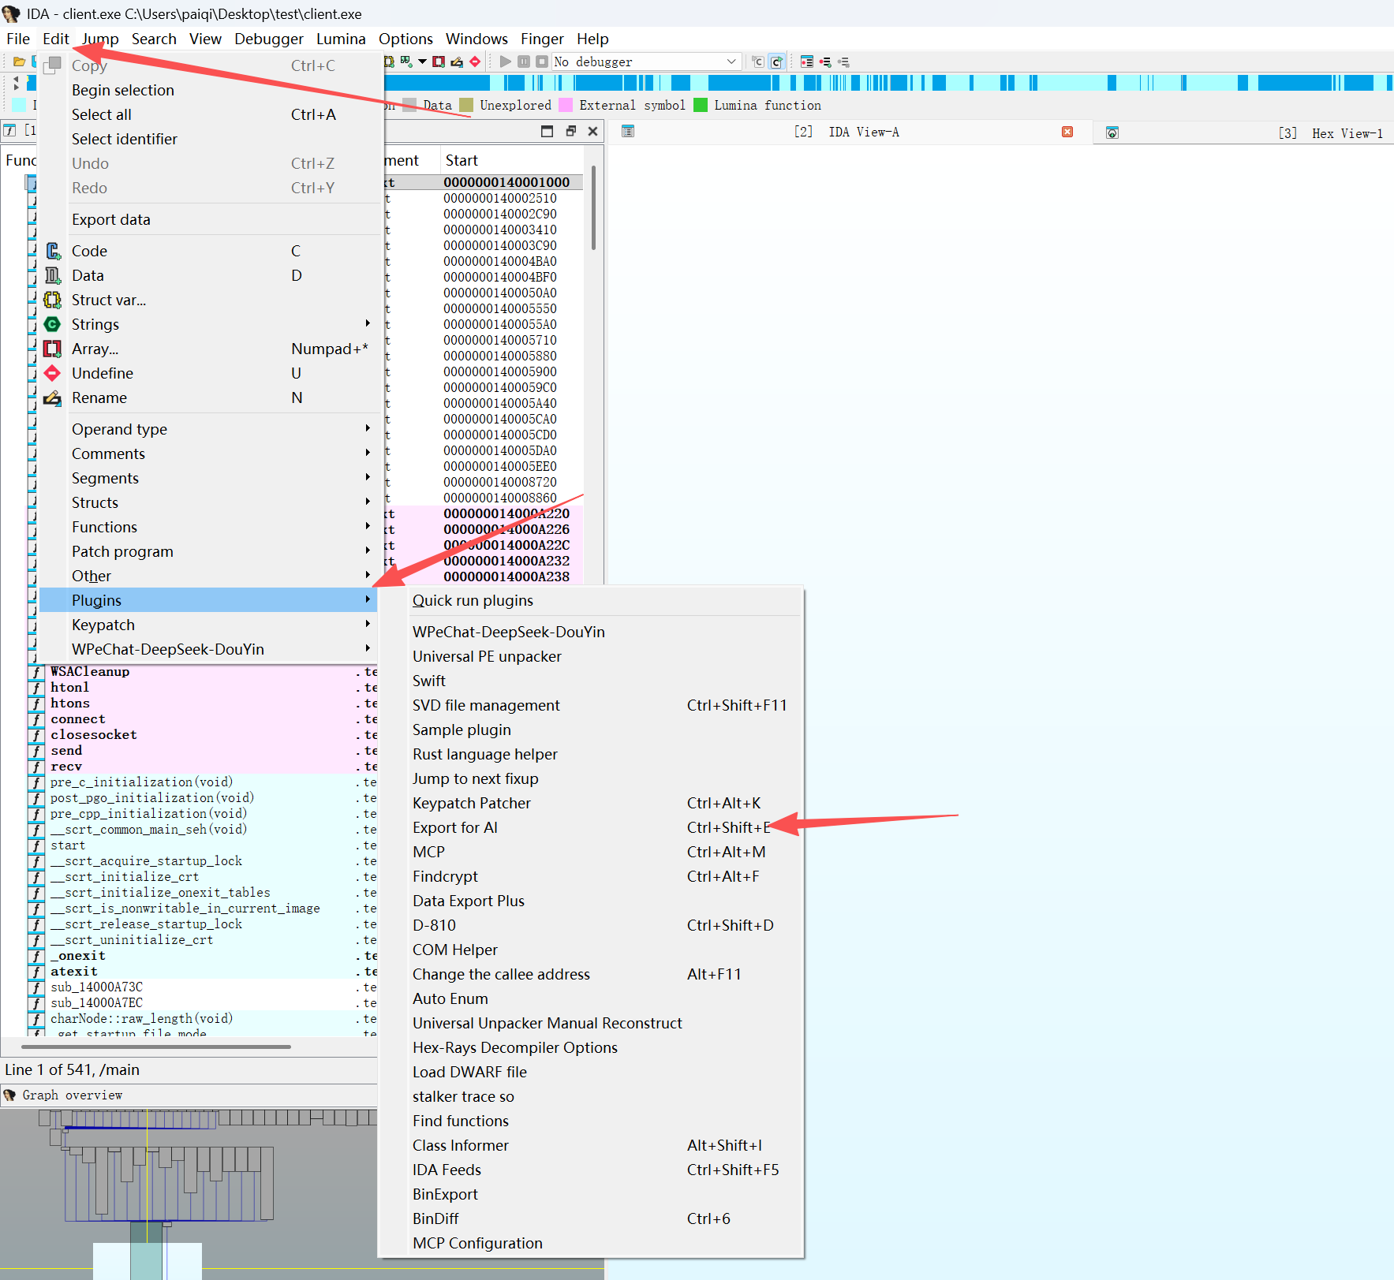The width and height of the screenshot is (1394, 1280).
Task: Click the Graph overview thumbnail
Action: click(x=302, y=1193)
